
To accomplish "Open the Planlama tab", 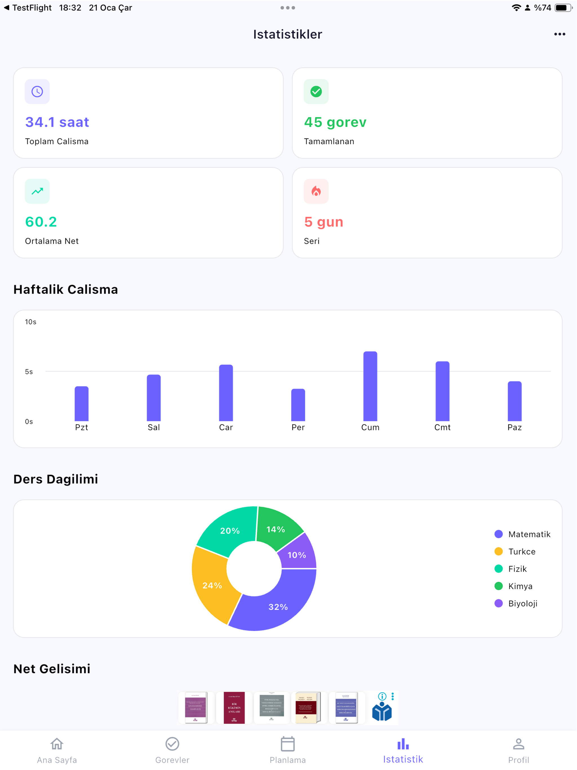I will [288, 751].
